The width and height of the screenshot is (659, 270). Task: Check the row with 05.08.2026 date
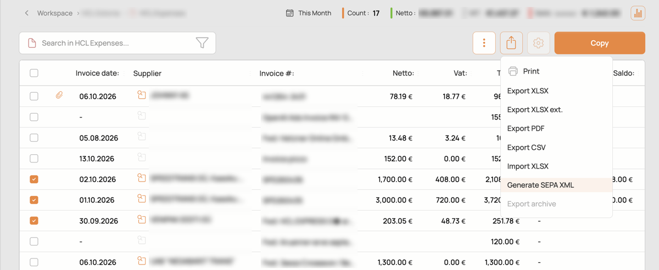coord(34,138)
